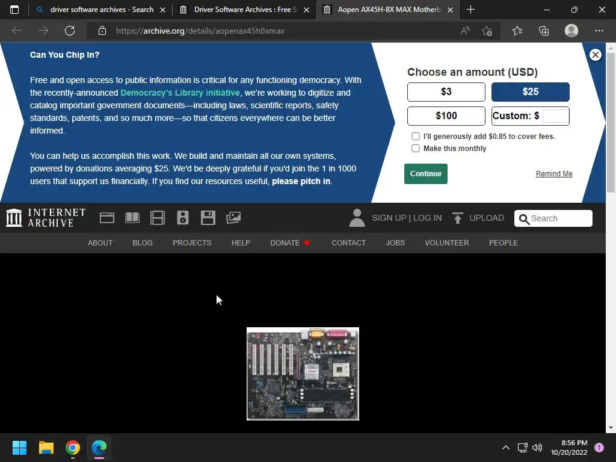Open the volume speaker tray icon
Image resolution: width=616 pixels, height=462 pixels.
(x=537, y=448)
